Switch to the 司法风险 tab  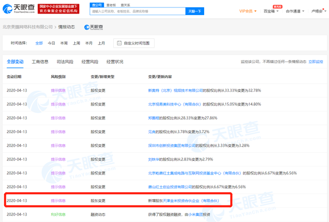point(65,62)
